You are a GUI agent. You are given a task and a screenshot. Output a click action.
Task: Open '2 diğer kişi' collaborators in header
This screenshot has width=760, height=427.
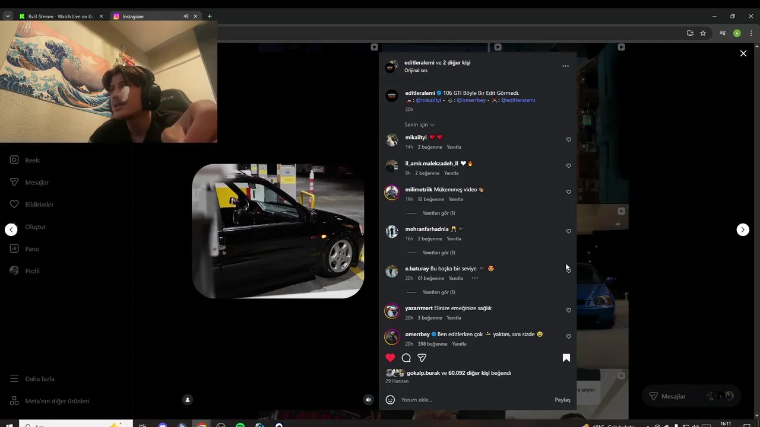457,62
